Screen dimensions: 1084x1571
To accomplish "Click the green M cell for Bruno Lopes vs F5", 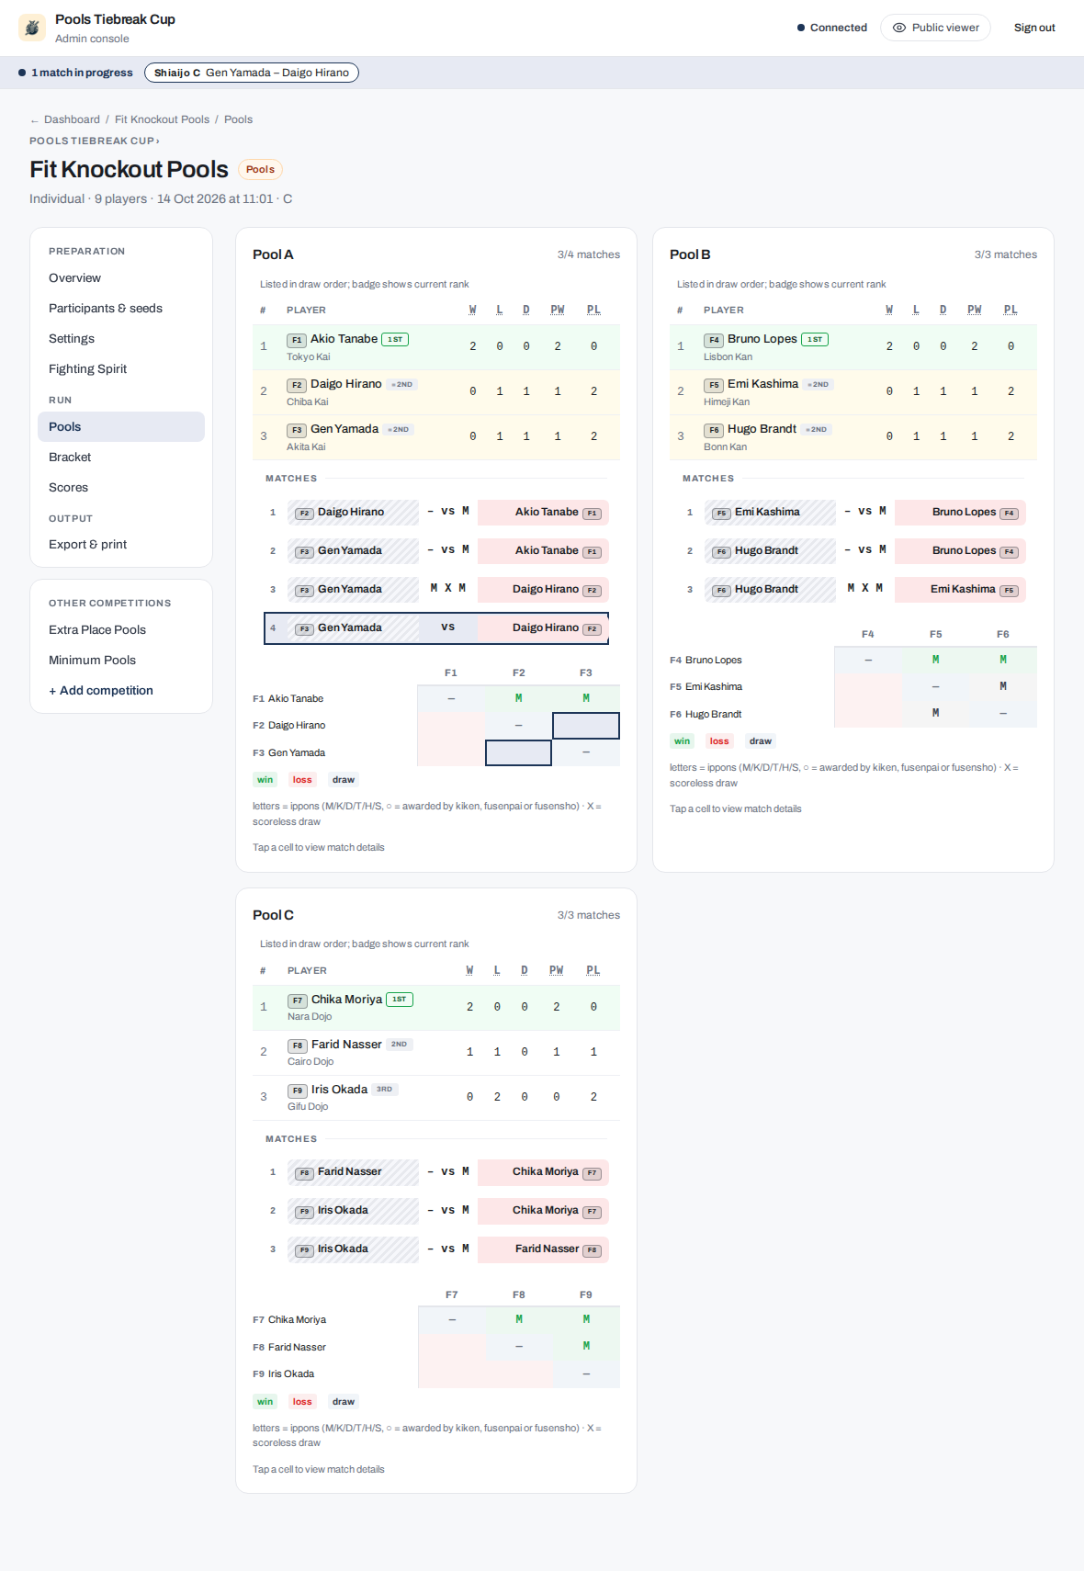I will [935, 660].
